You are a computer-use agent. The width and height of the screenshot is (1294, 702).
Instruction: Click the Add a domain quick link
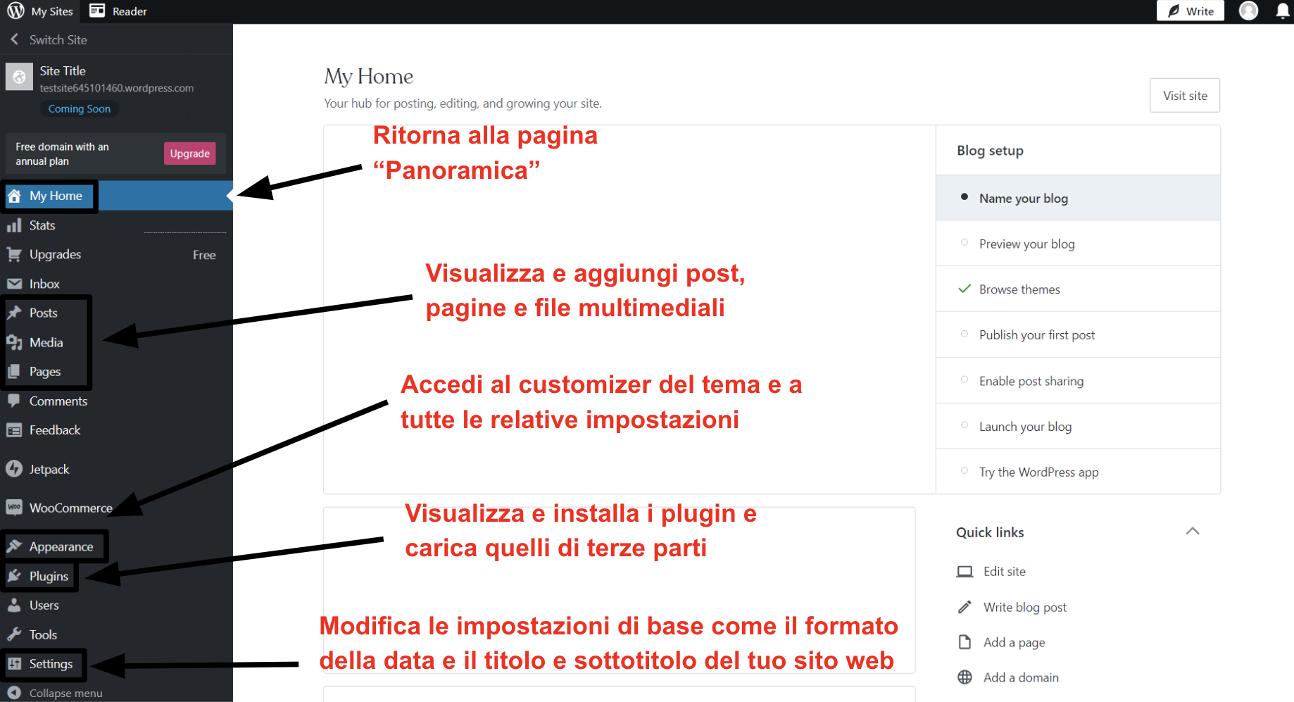click(1021, 677)
